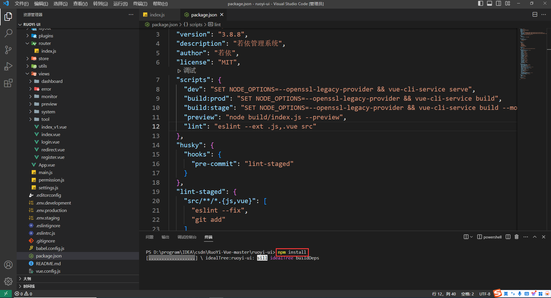Open errors and warnings count in status bar

[x=24, y=294]
